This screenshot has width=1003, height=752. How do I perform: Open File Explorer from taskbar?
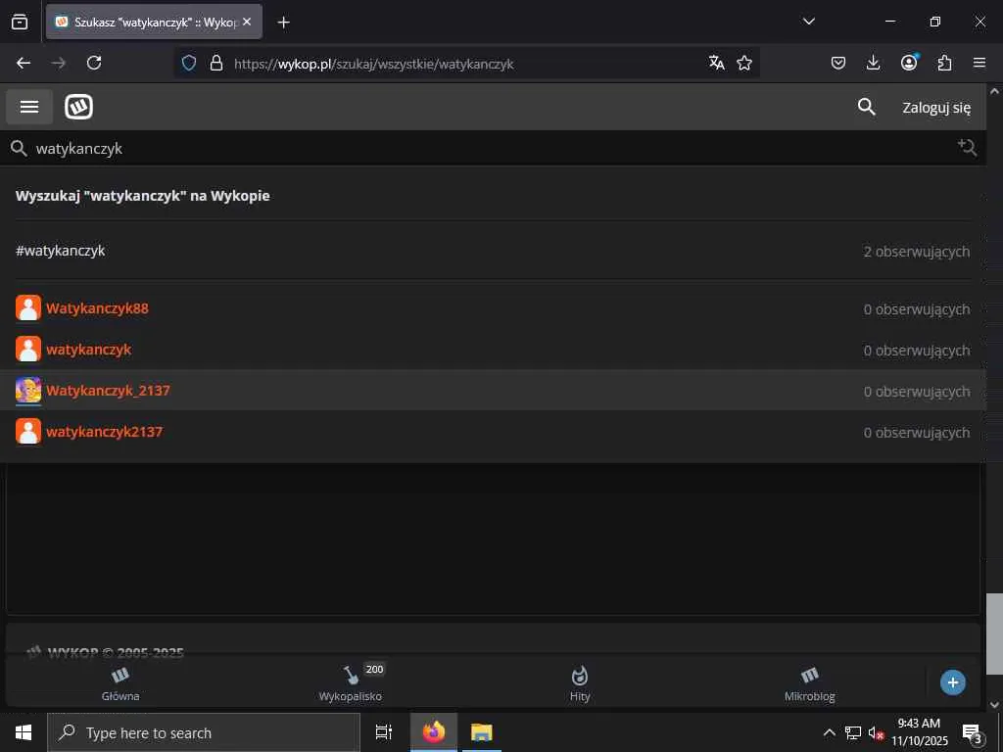(x=482, y=732)
